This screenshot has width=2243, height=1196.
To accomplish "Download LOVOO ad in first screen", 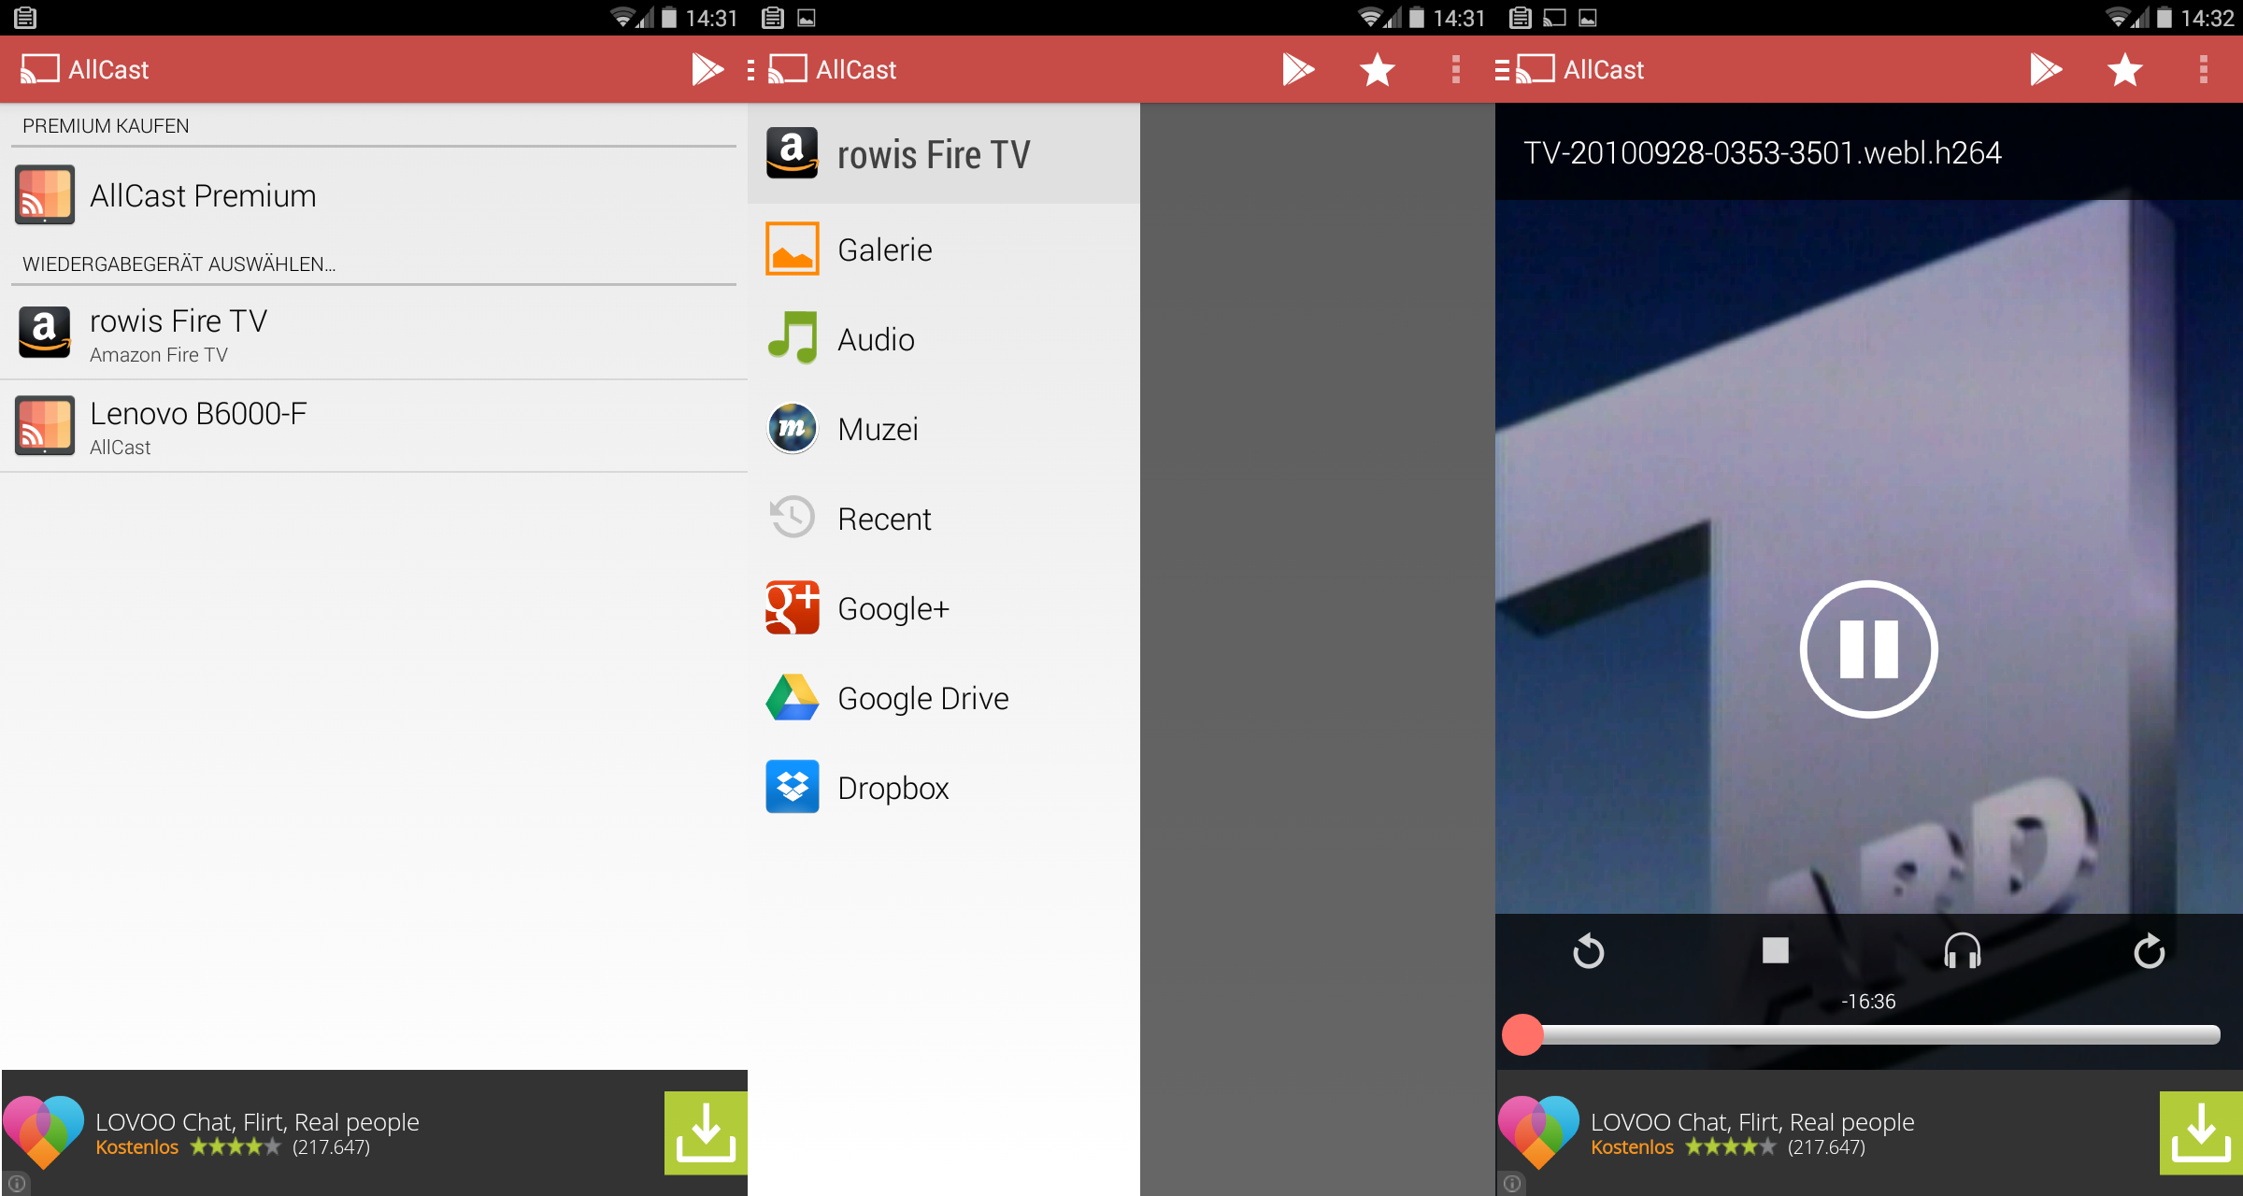I will (706, 1132).
